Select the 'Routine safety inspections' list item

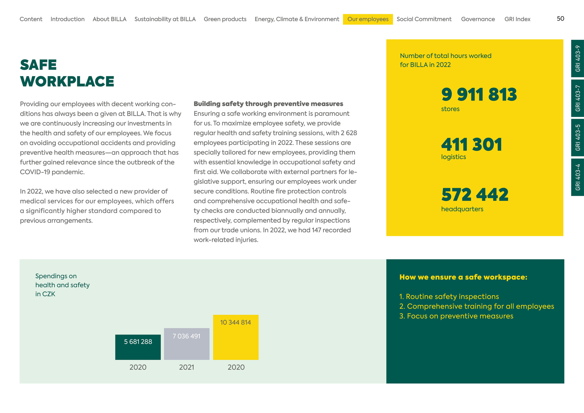tap(449, 297)
